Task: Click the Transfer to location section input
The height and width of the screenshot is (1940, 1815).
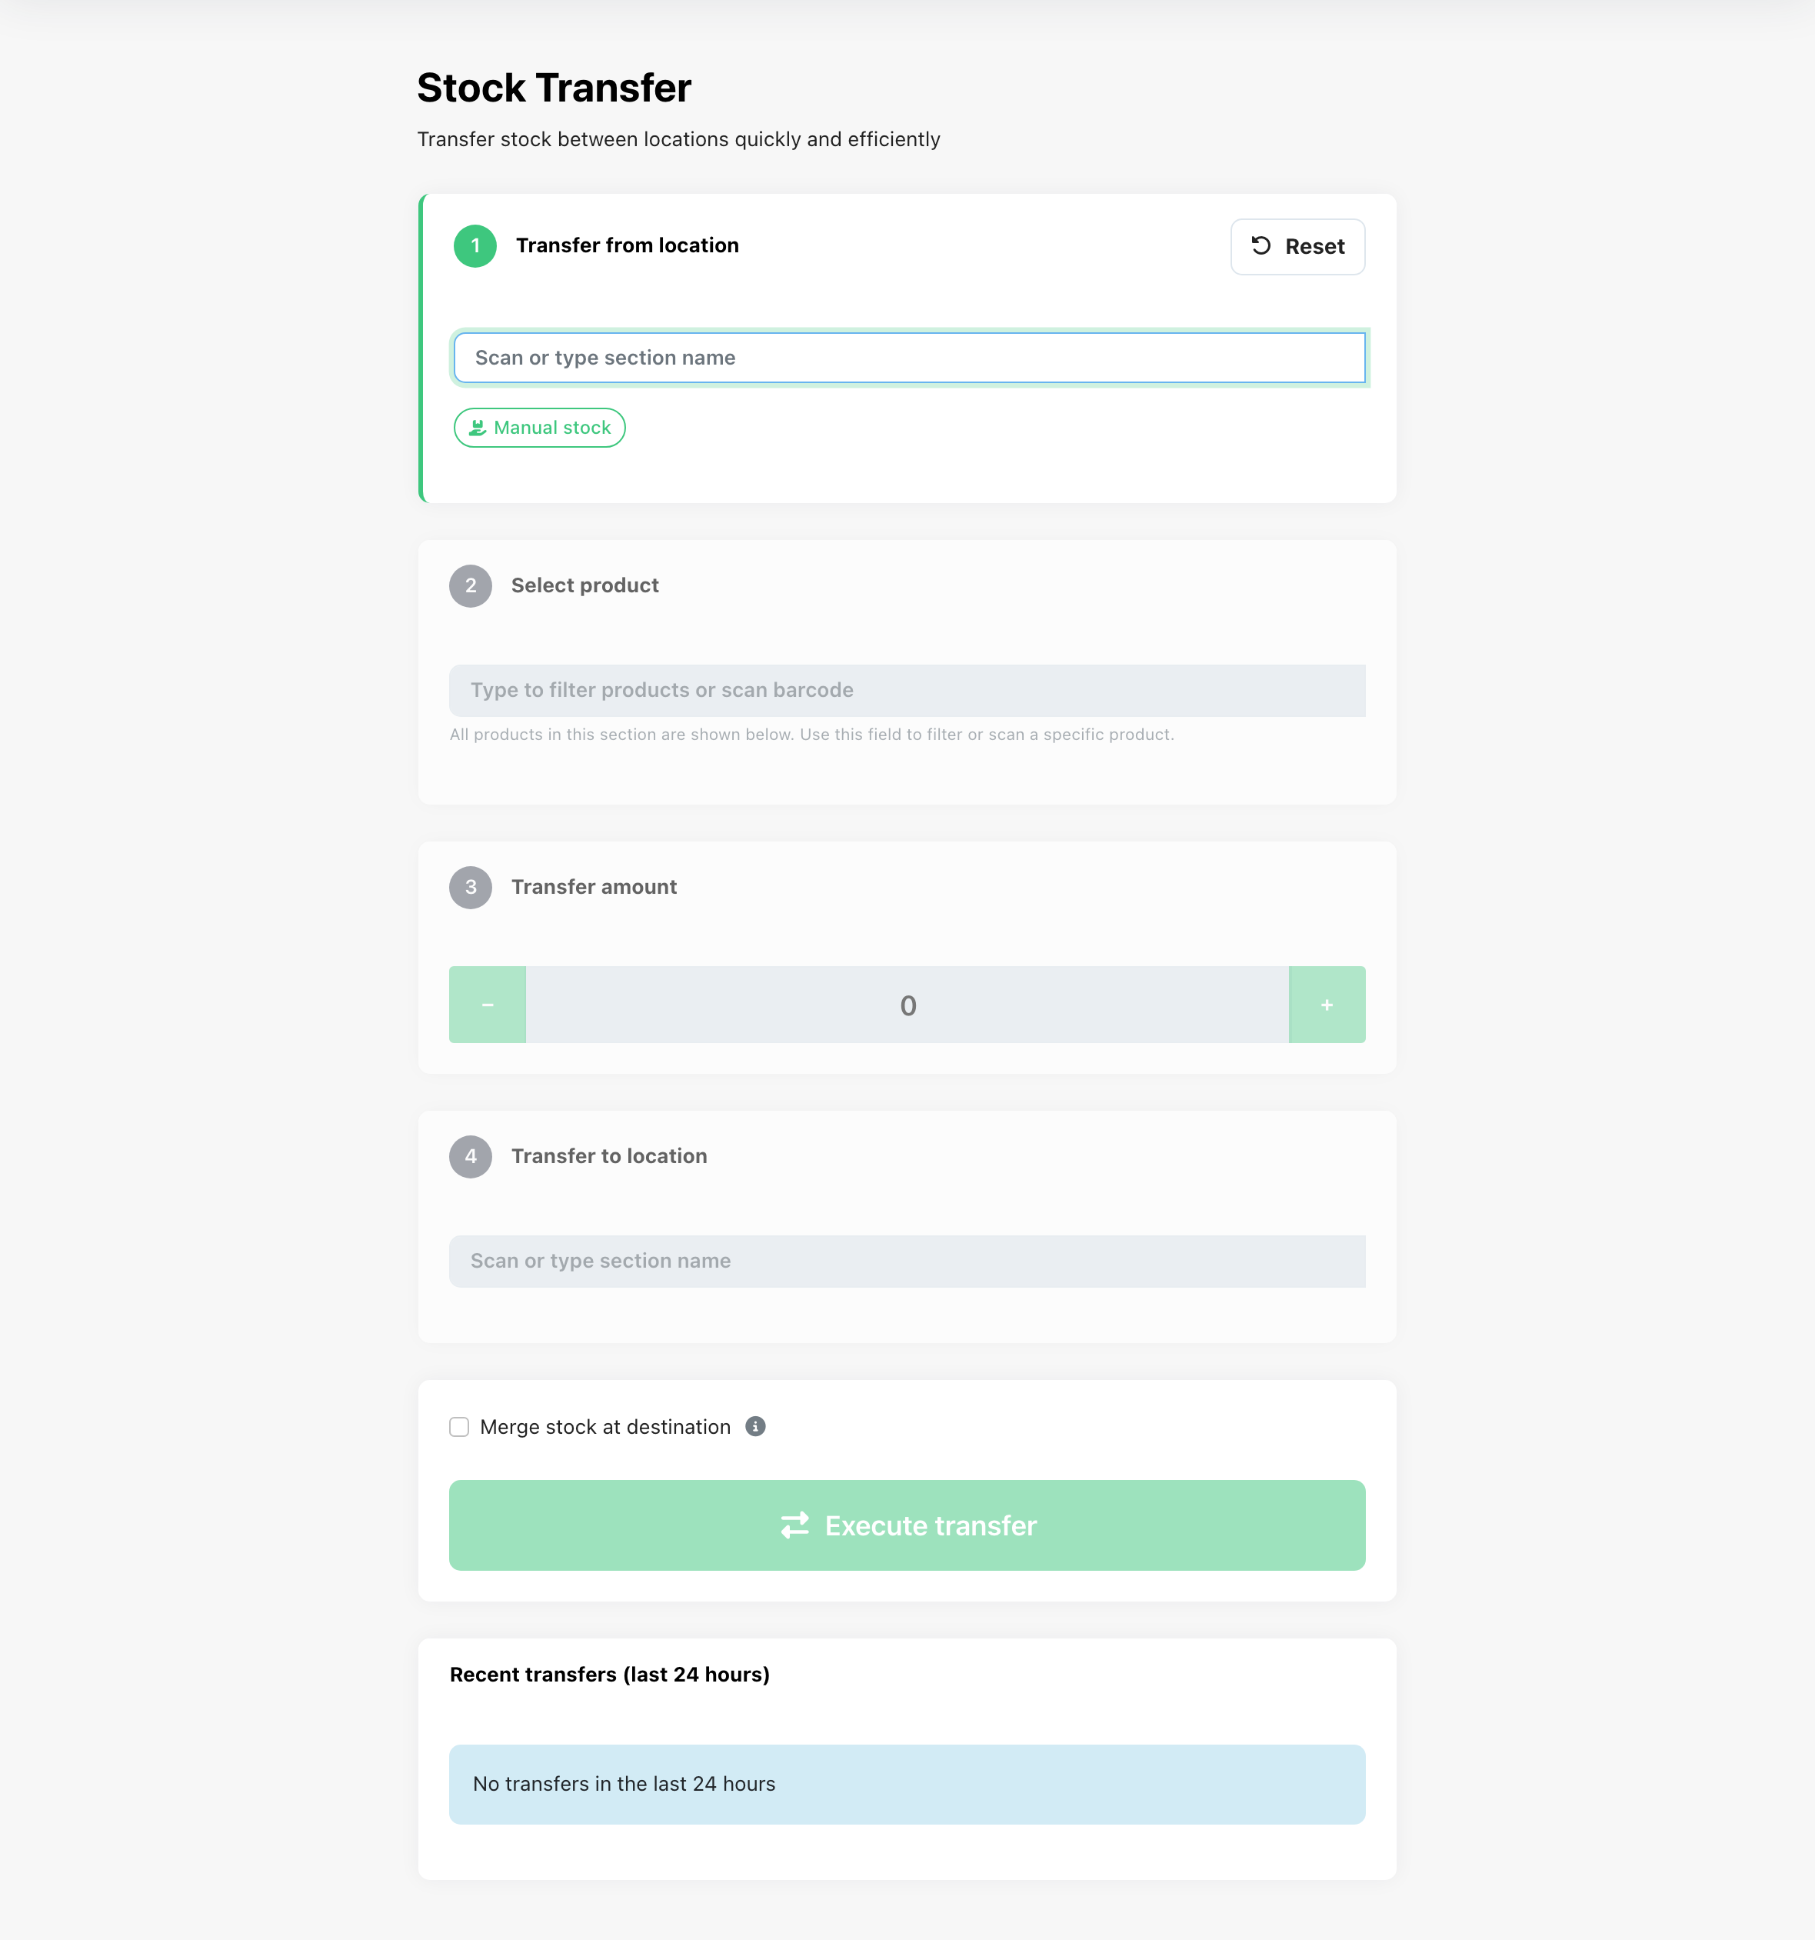Action: pos(907,1261)
